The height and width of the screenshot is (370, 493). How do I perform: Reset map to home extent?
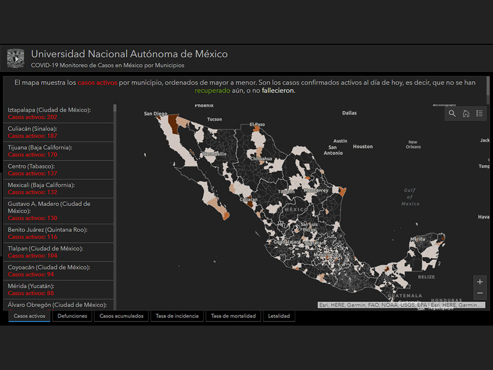click(x=466, y=113)
